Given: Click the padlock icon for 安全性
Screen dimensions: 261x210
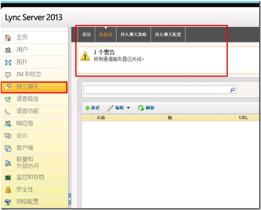Looking at the screenshot, I should coord(8,189).
